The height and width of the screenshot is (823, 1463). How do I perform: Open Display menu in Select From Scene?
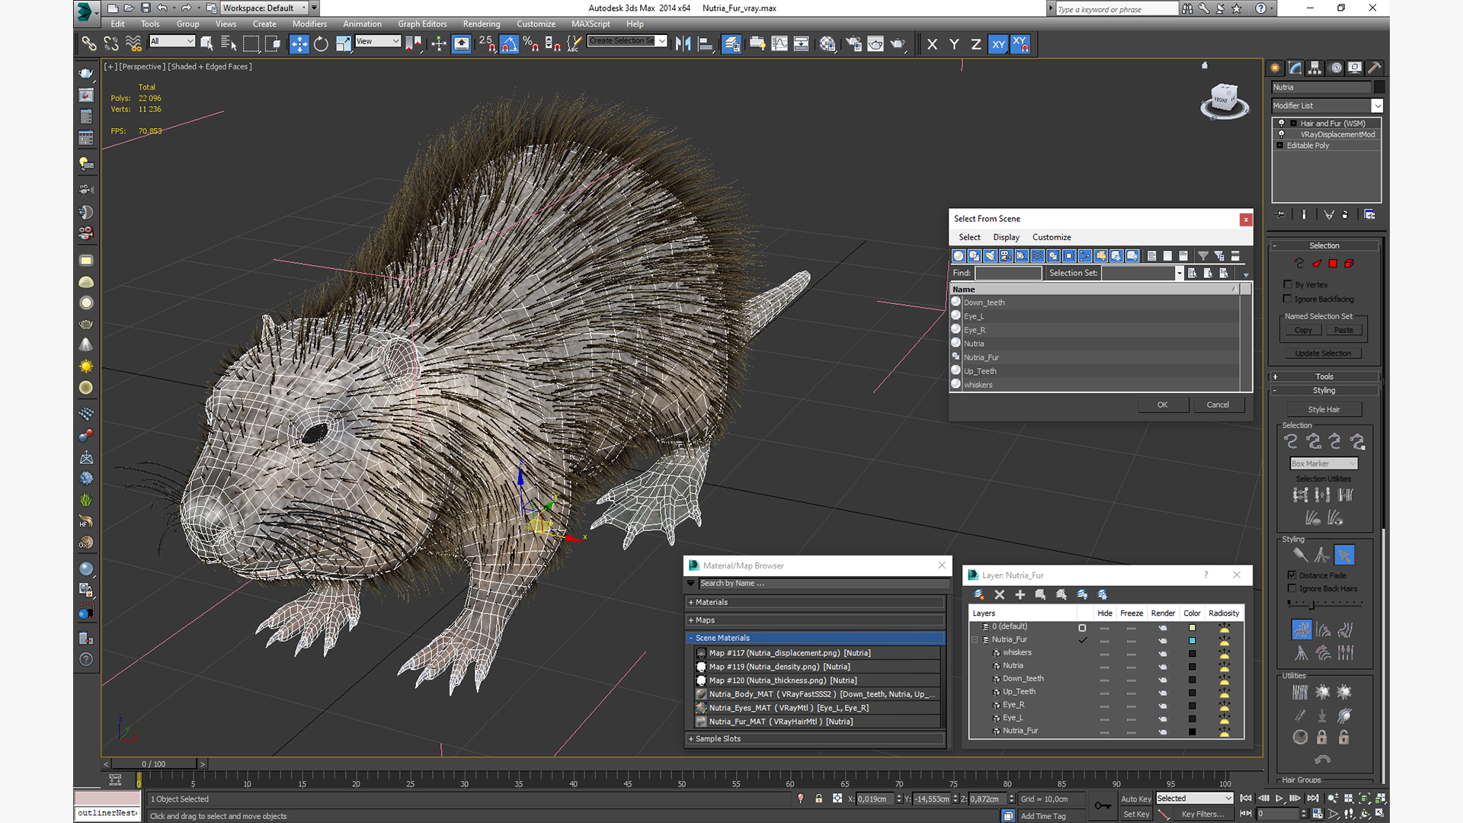pyautogui.click(x=1006, y=237)
